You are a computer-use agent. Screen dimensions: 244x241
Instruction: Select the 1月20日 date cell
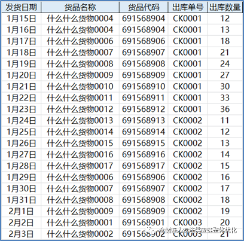click(21, 75)
